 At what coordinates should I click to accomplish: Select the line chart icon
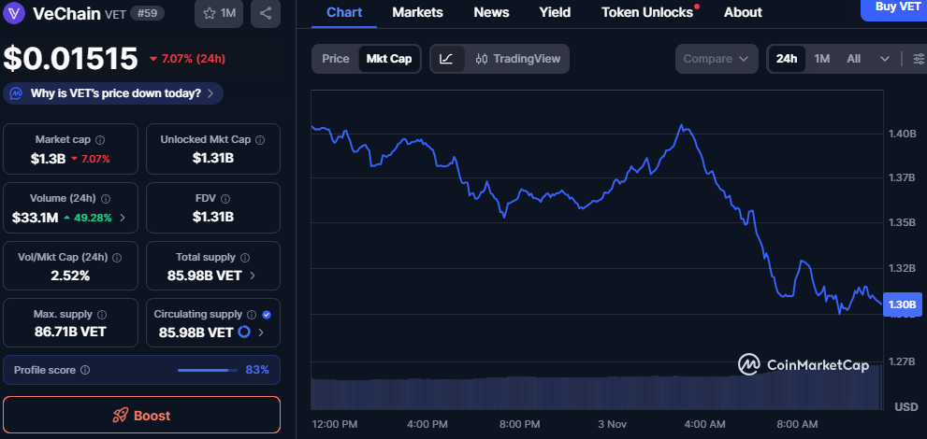tap(447, 59)
